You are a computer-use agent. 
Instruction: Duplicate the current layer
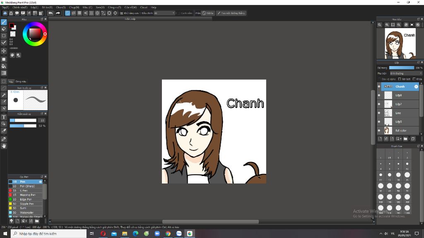(413, 139)
